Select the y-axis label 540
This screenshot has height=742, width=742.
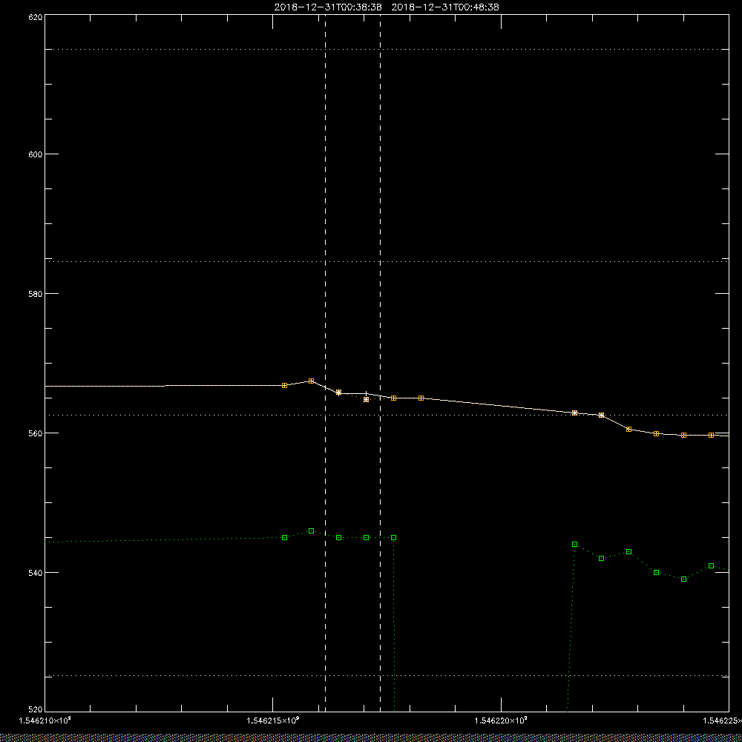(36, 573)
